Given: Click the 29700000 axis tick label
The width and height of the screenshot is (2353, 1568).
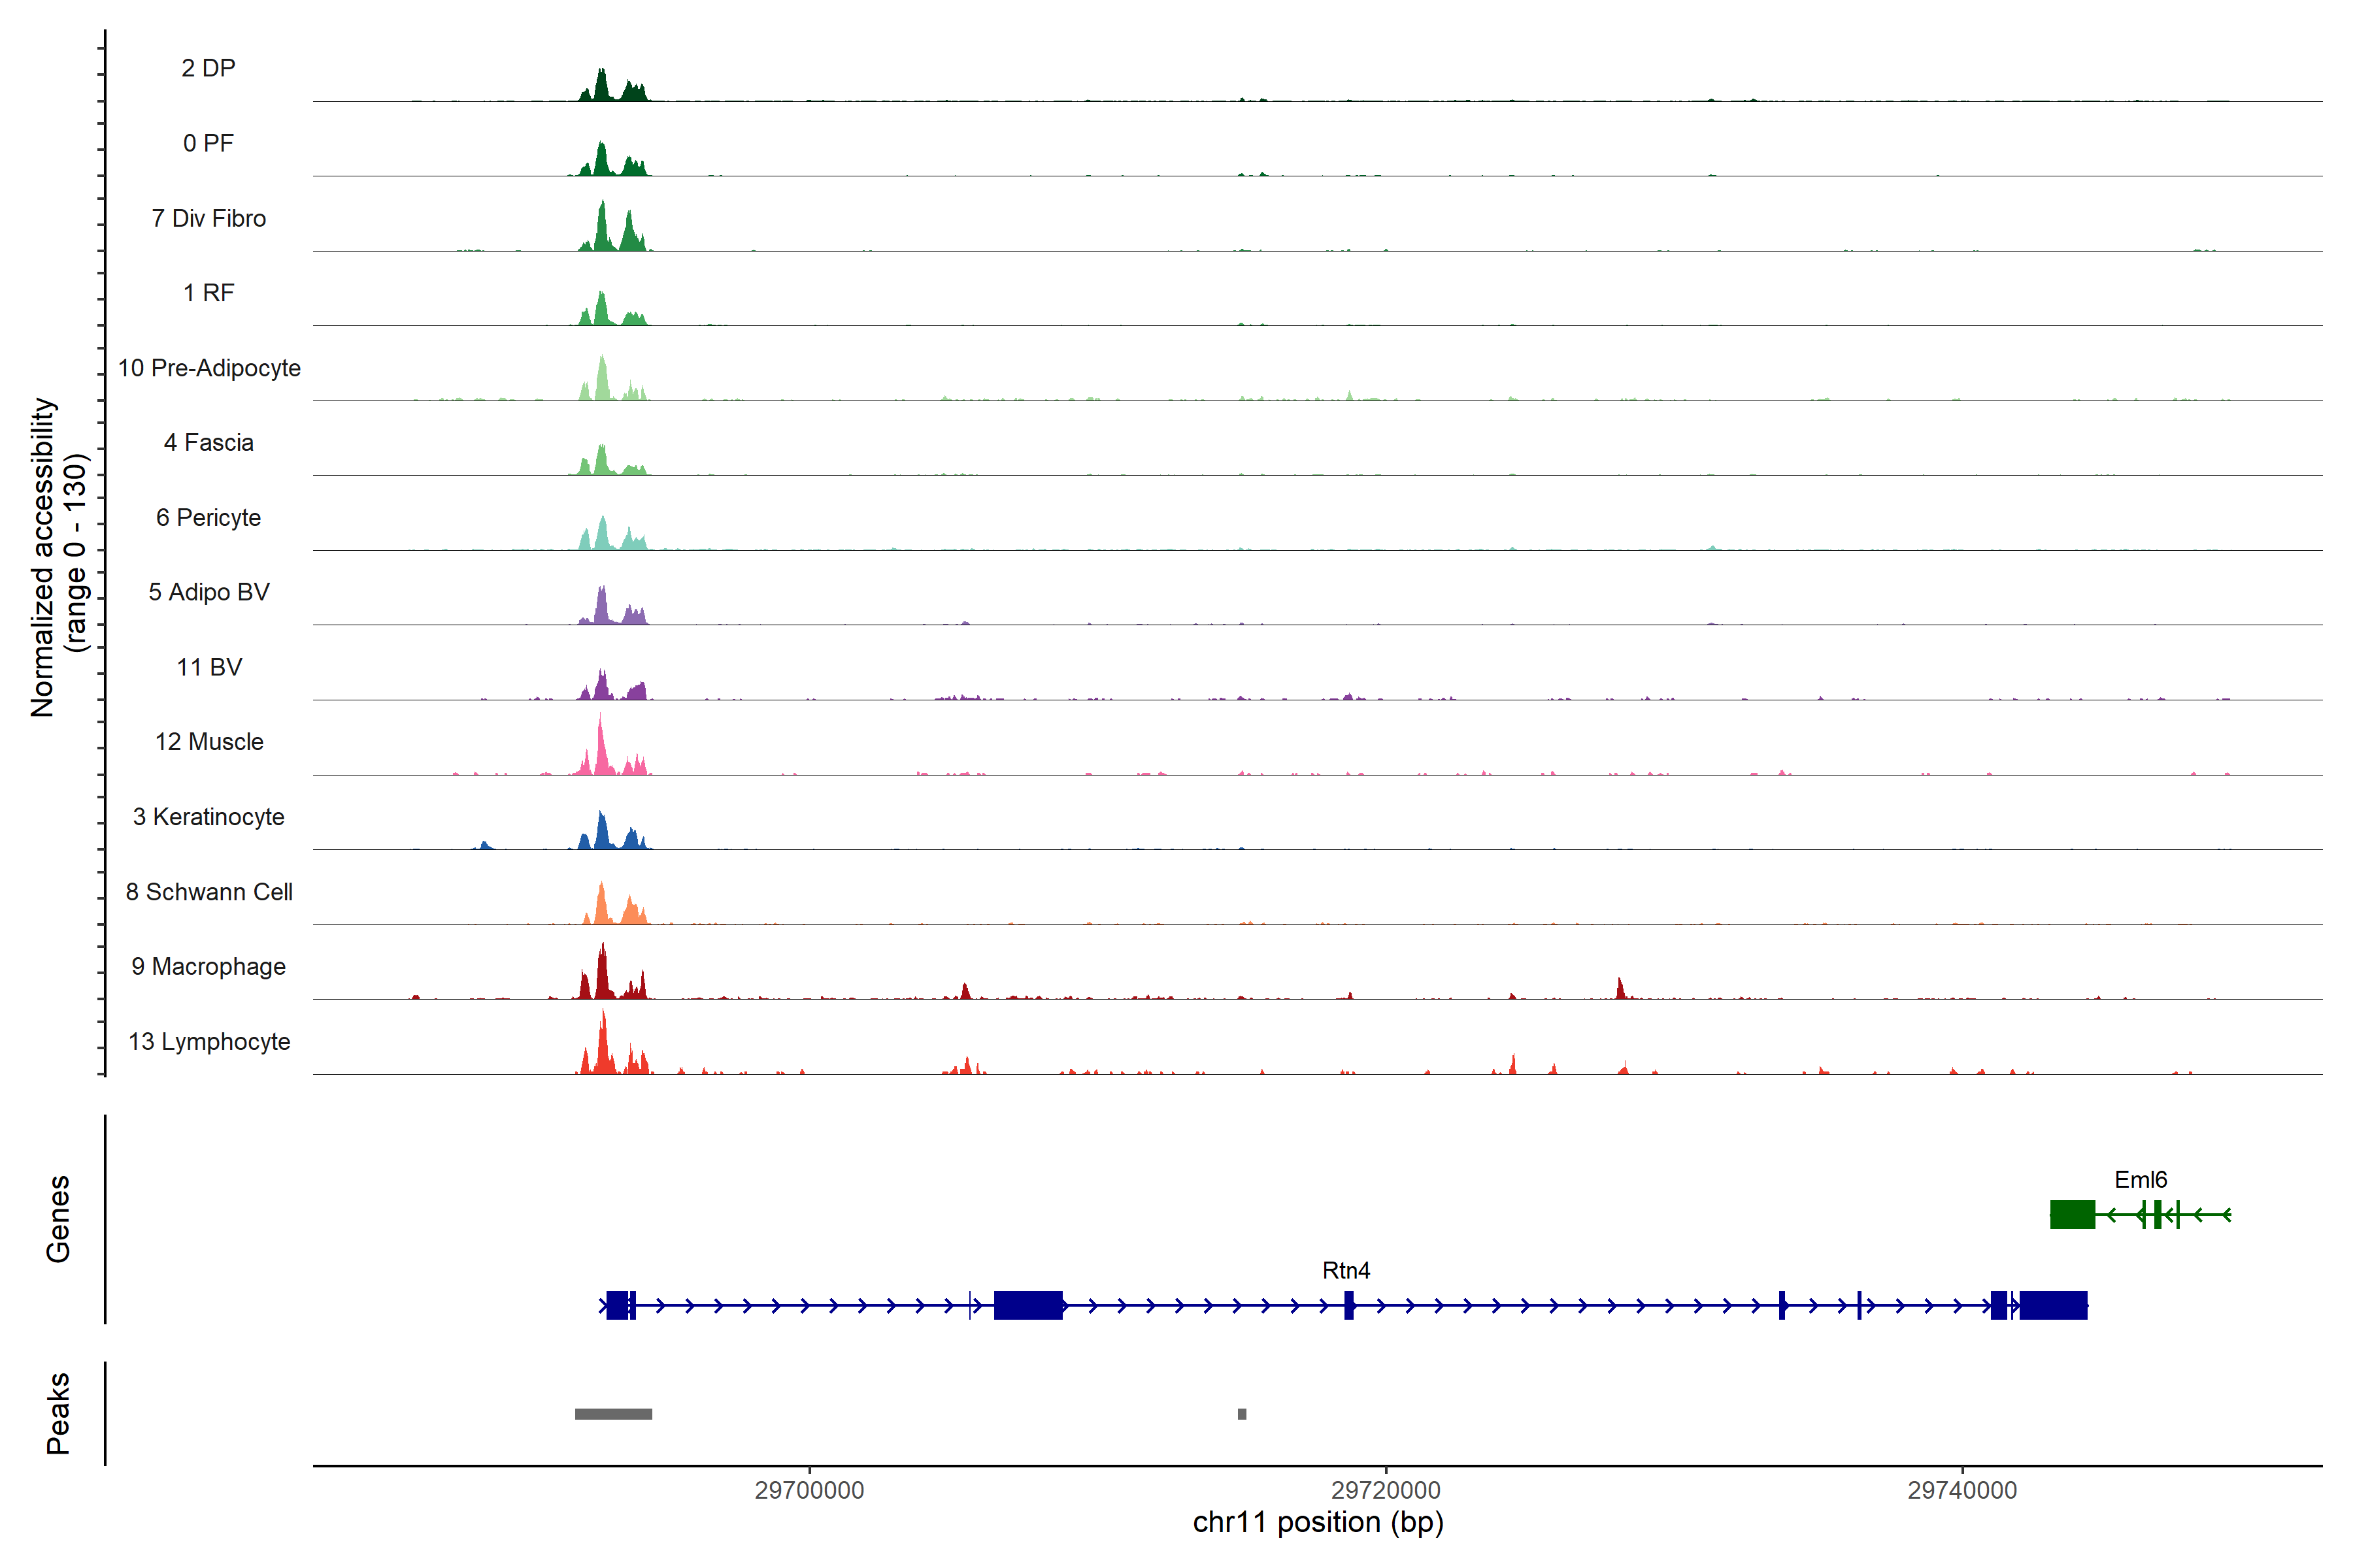Looking at the screenshot, I should (x=809, y=1490).
